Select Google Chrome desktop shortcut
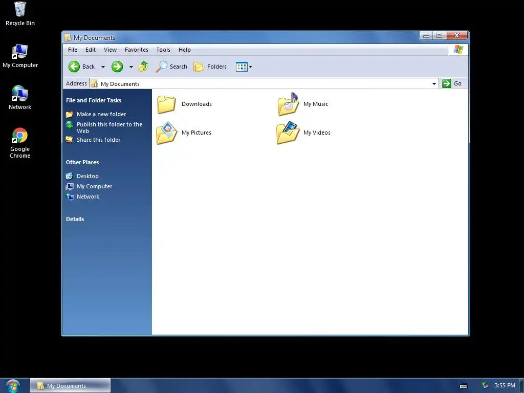Screen dimensions: 524x393 point(20,143)
